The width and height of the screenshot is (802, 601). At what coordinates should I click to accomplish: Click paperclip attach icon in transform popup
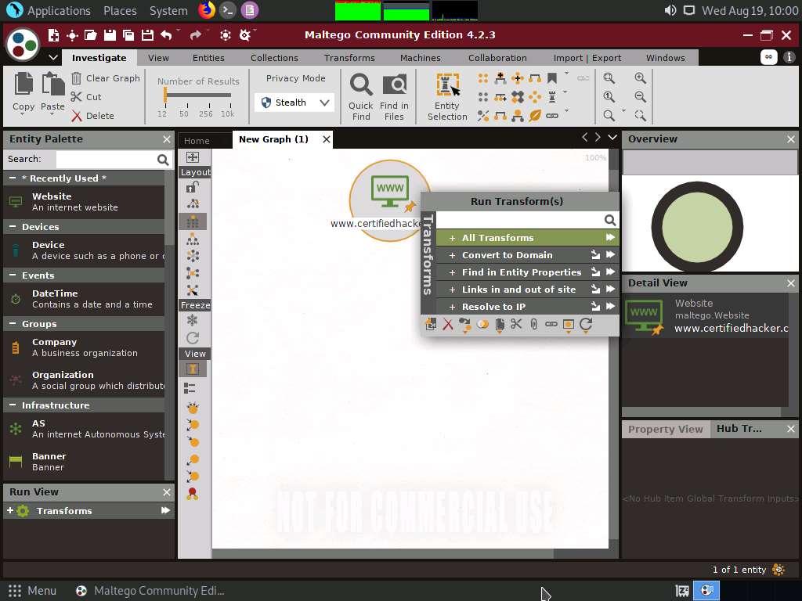coord(533,324)
